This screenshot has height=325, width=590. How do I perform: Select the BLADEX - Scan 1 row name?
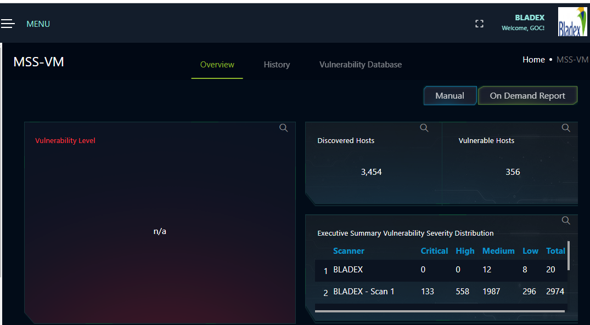click(x=364, y=292)
